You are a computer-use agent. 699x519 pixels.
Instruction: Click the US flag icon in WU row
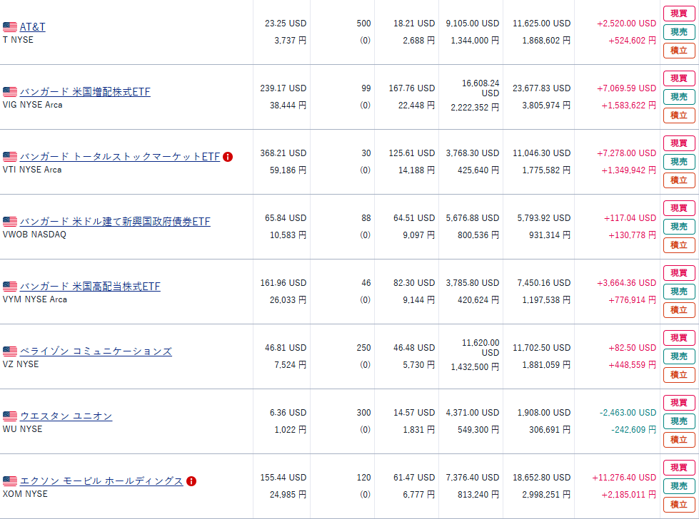pos(10,416)
